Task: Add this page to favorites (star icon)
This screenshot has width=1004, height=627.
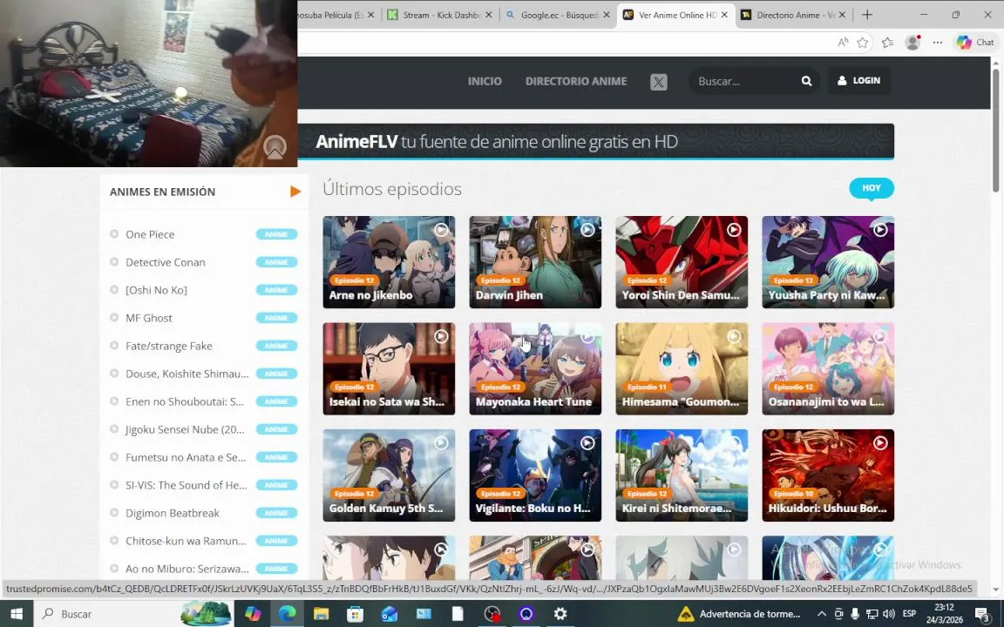Action: pos(863,43)
